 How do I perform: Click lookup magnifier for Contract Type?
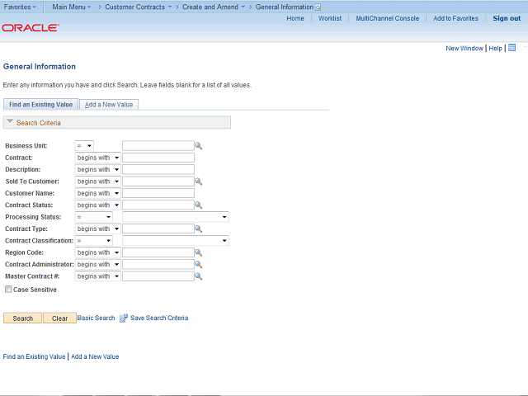[199, 229]
